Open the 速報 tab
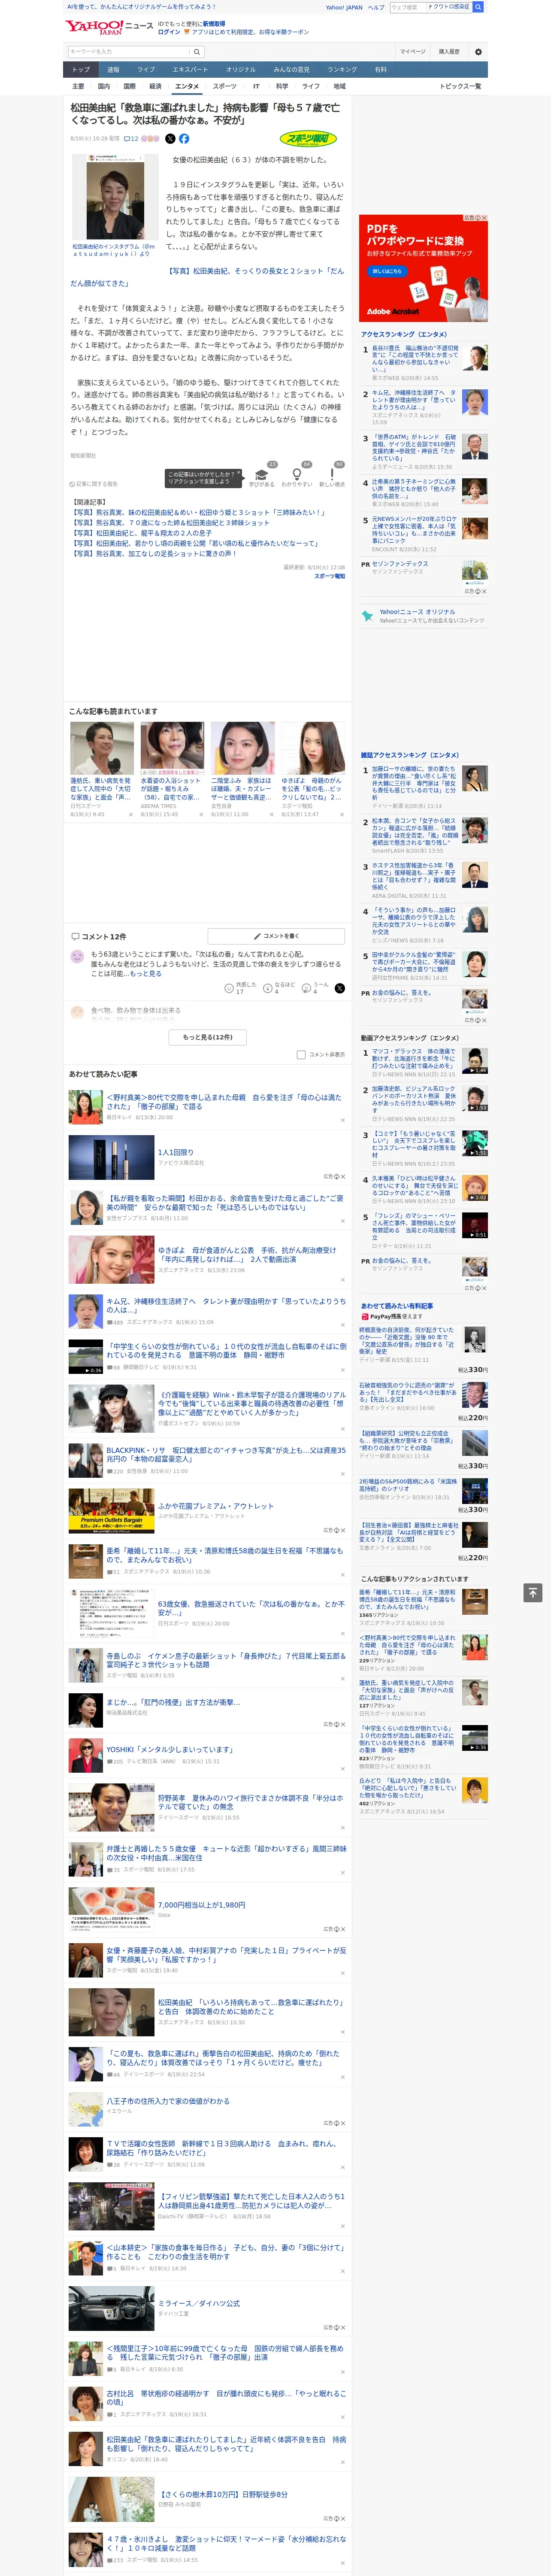 click(x=113, y=70)
